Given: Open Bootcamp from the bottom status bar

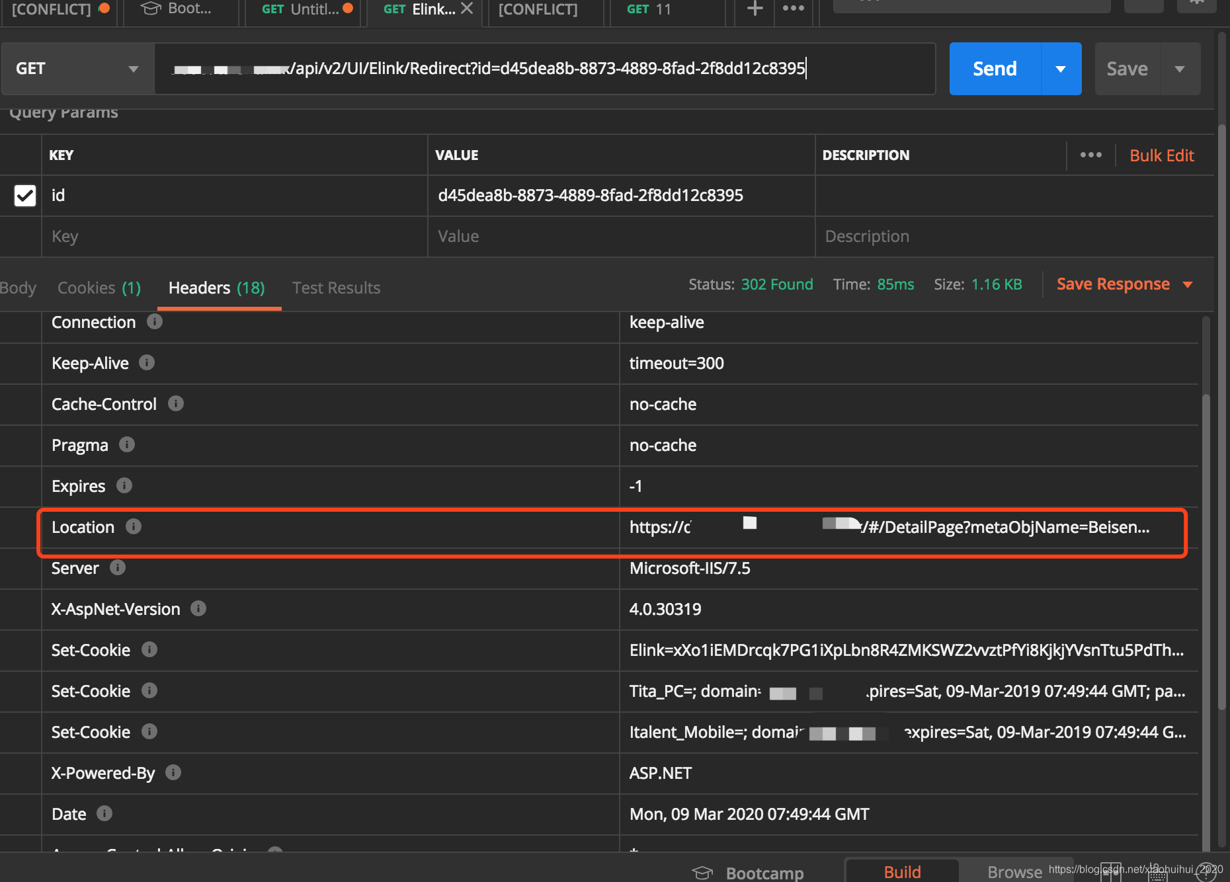Looking at the screenshot, I should tap(748, 873).
